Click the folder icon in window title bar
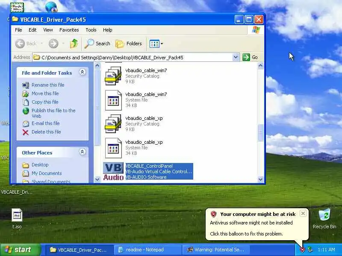The width and height of the screenshot is (342, 256). [x=15, y=19]
